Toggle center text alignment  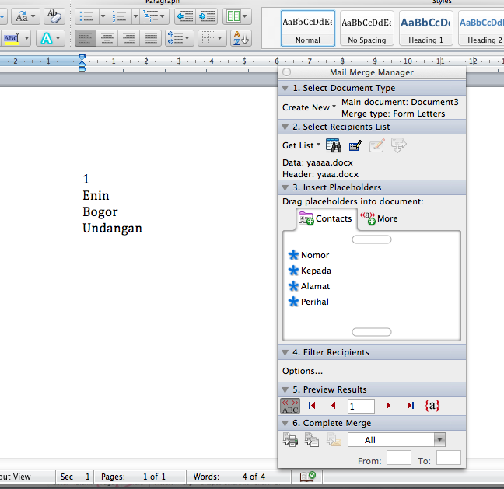point(107,39)
